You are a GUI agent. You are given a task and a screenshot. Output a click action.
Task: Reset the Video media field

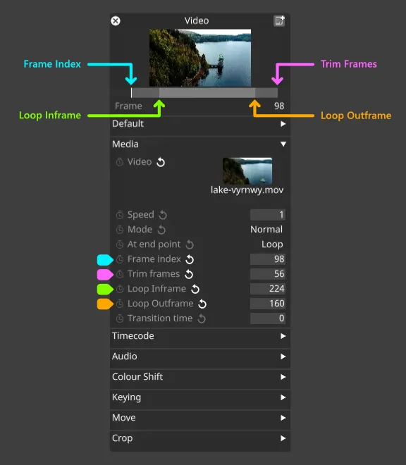click(x=161, y=162)
